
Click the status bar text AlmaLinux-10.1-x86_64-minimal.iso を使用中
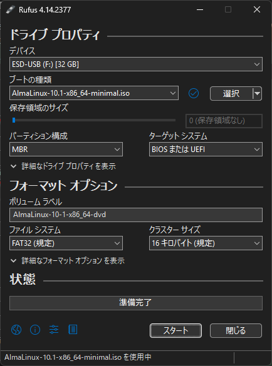[78, 357]
